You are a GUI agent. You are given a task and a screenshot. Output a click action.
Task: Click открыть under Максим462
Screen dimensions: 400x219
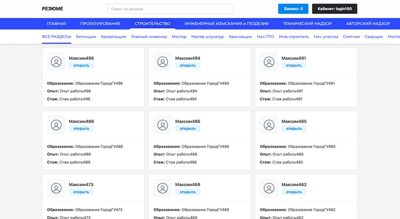(x=294, y=192)
